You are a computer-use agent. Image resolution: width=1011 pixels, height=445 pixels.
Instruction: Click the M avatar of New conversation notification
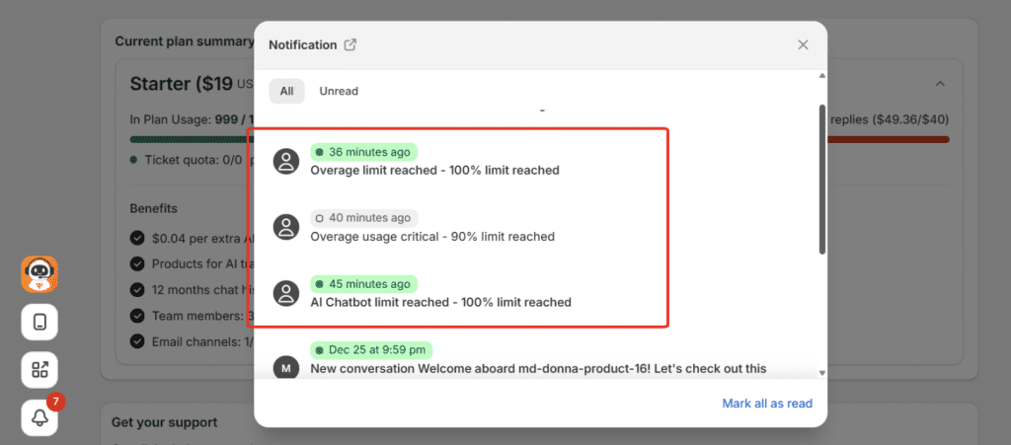click(286, 368)
